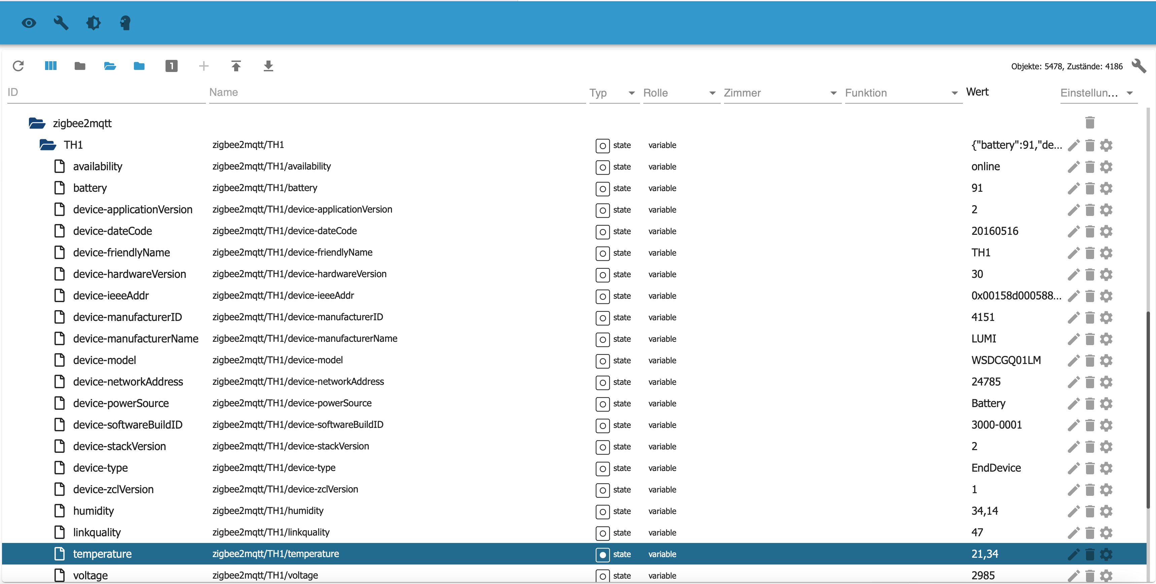Click the ID filter input field
Screen dimensions: 1156x584
point(106,93)
